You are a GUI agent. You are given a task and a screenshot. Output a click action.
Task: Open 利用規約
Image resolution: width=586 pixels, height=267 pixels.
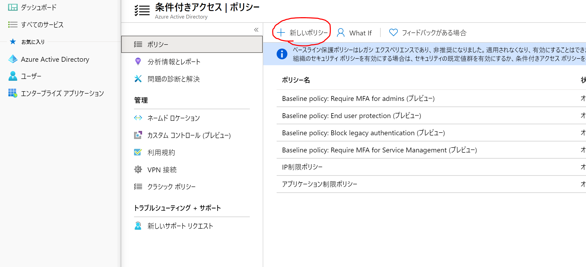point(161,152)
